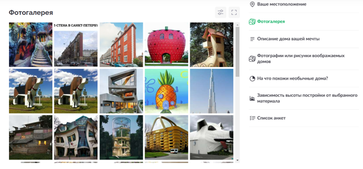Screen dimensions: 363x169
Task: Click the green Фотогалерея image icon
Action: [252, 21]
